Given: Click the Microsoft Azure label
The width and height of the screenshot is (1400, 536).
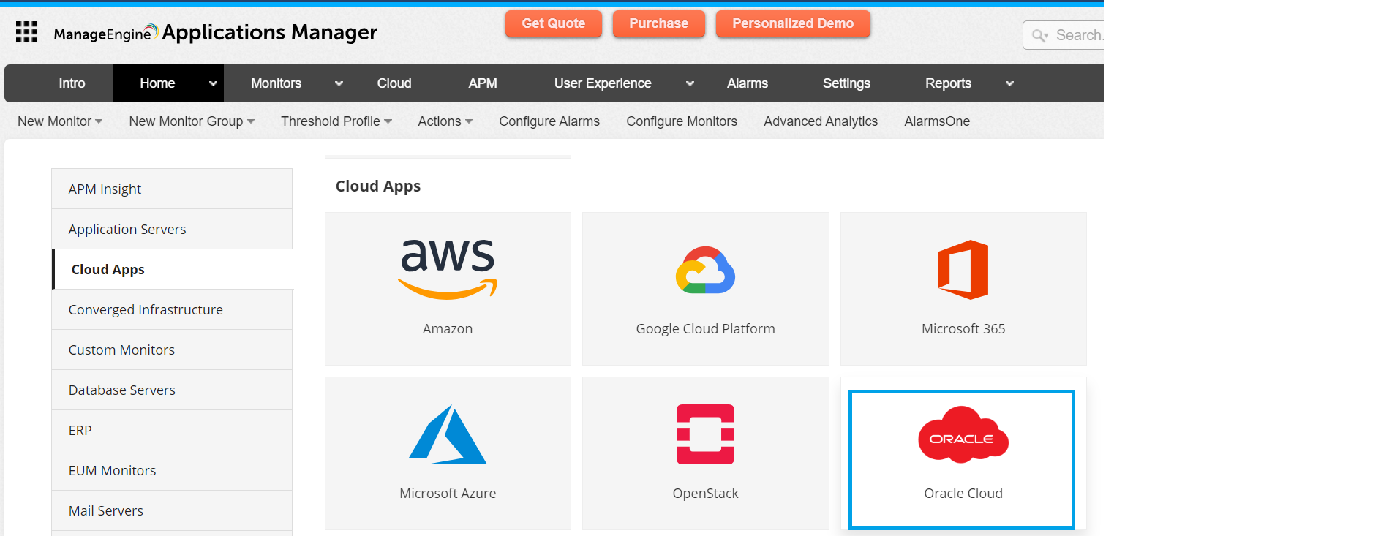Looking at the screenshot, I should tap(448, 494).
